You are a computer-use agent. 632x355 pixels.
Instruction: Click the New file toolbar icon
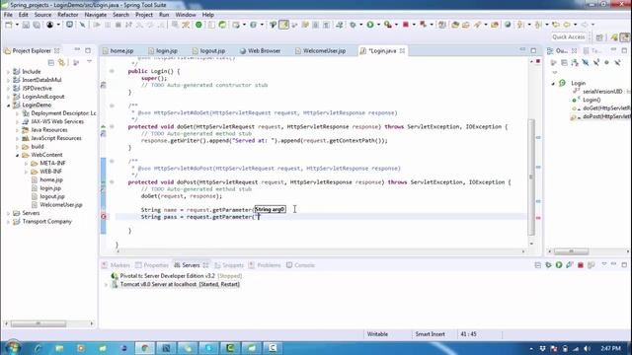[x=8, y=25]
